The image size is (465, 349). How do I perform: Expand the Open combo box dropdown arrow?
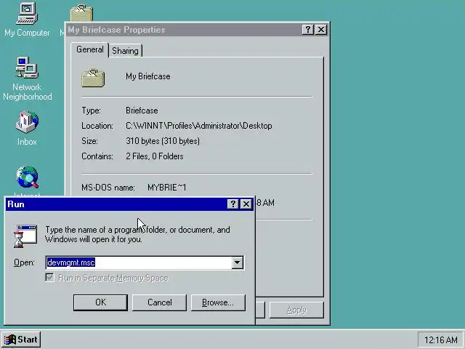(238, 262)
